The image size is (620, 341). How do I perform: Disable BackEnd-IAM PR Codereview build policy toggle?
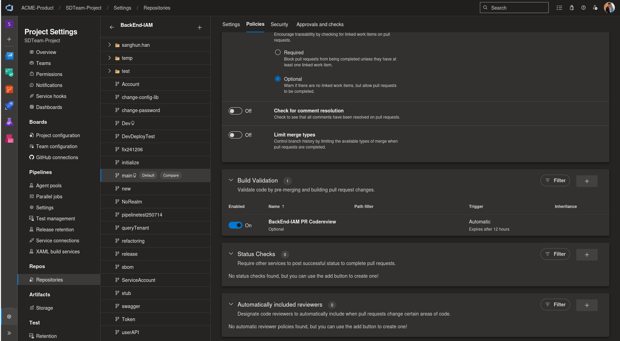pyautogui.click(x=235, y=225)
